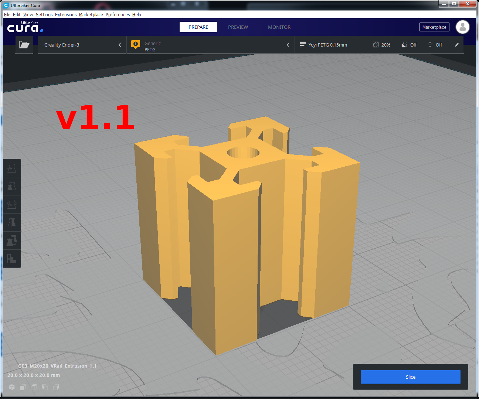
Task: Click the extruder 1 material icon
Action: point(136,45)
